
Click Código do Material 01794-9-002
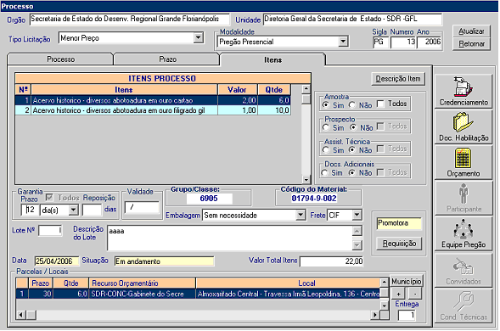[x=314, y=199]
